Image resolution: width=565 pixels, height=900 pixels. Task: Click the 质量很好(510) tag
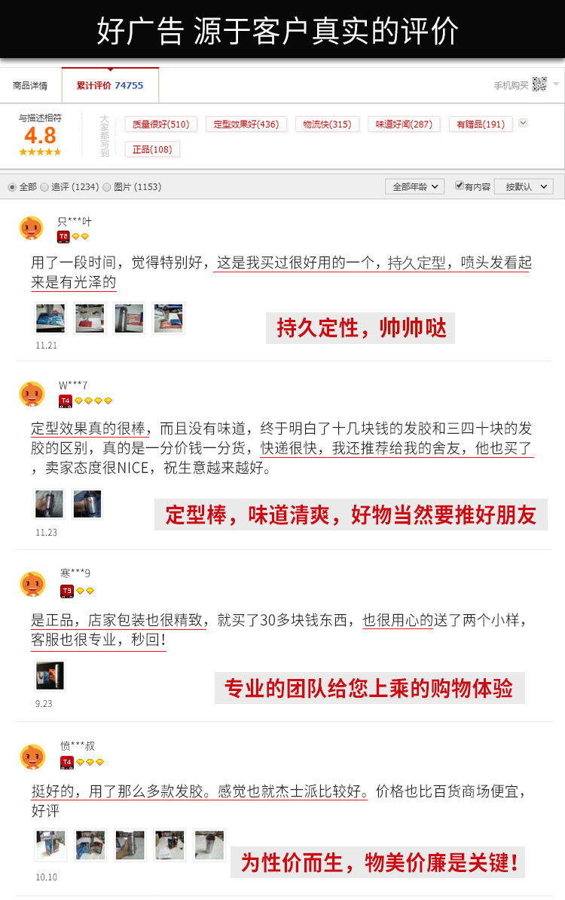point(161,124)
